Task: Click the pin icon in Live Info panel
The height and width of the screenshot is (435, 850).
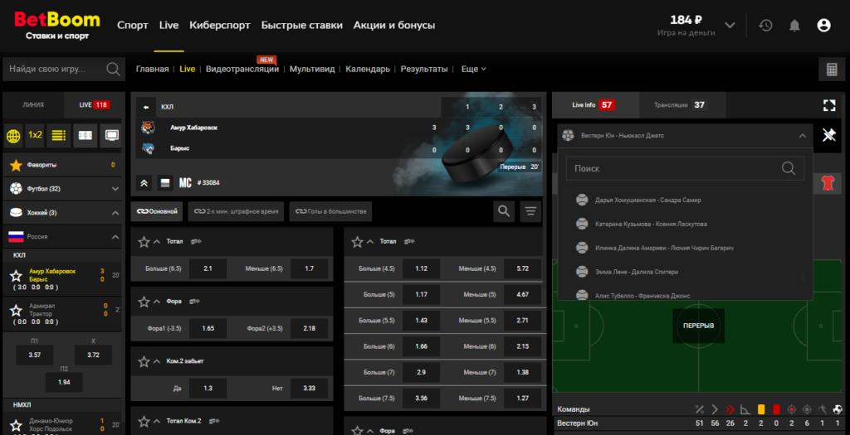Action: [x=829, y=135]
